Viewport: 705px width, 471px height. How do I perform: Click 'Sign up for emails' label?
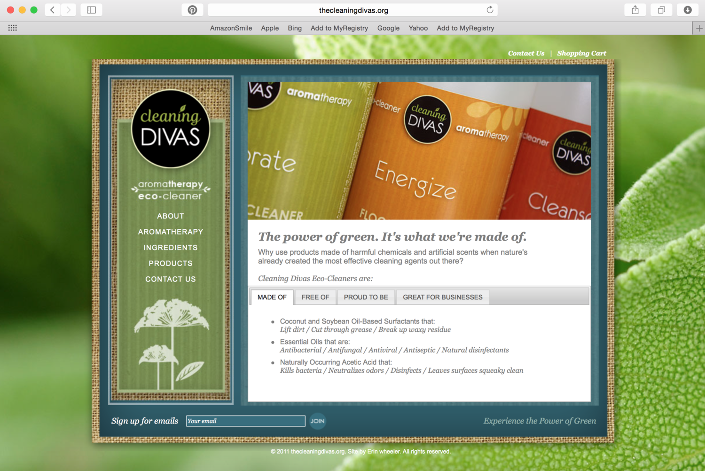point(145,421)
